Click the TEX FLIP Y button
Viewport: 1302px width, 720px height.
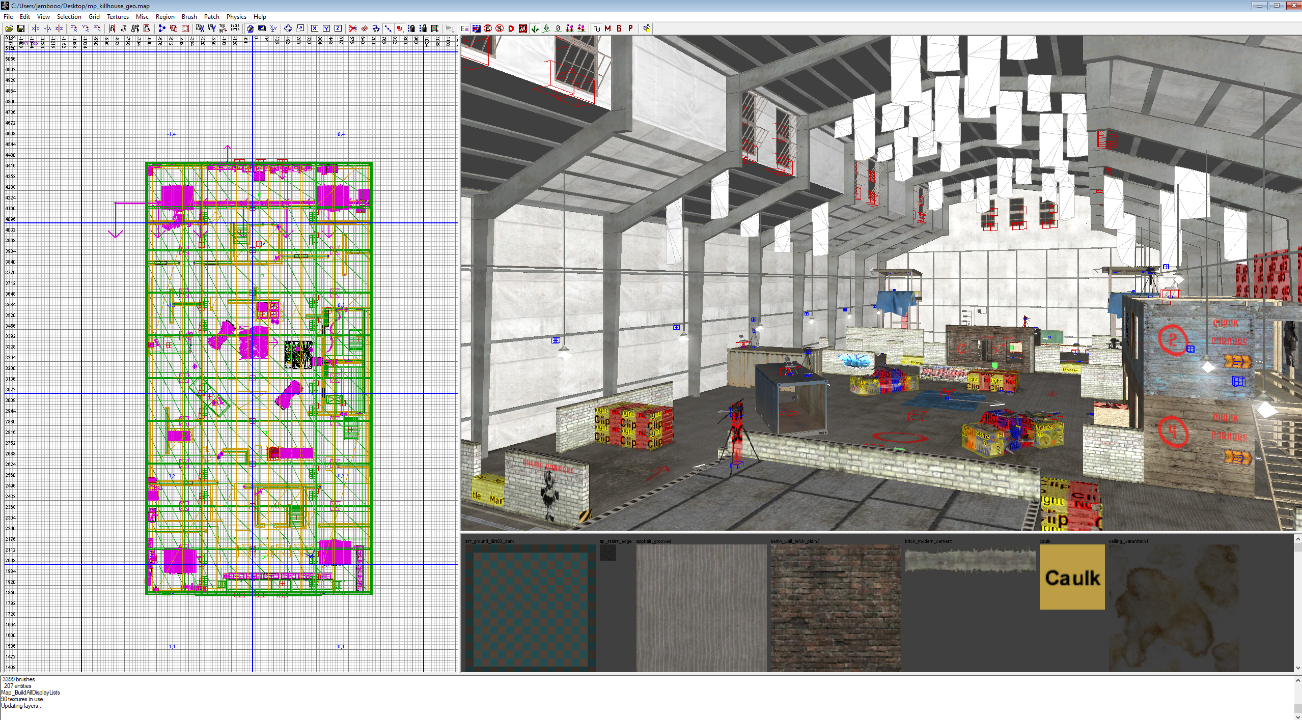pos(211,28)
